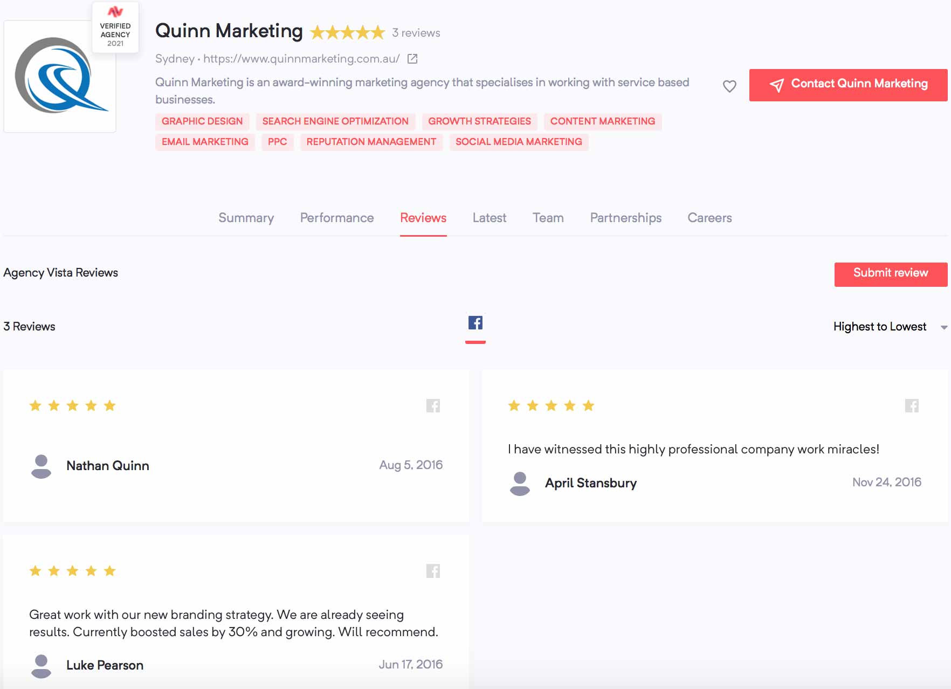This screenshot has width=951, height=689.
Task: Click Facebook icon on Luke Pearson's review
Action: tap(433, 571)
